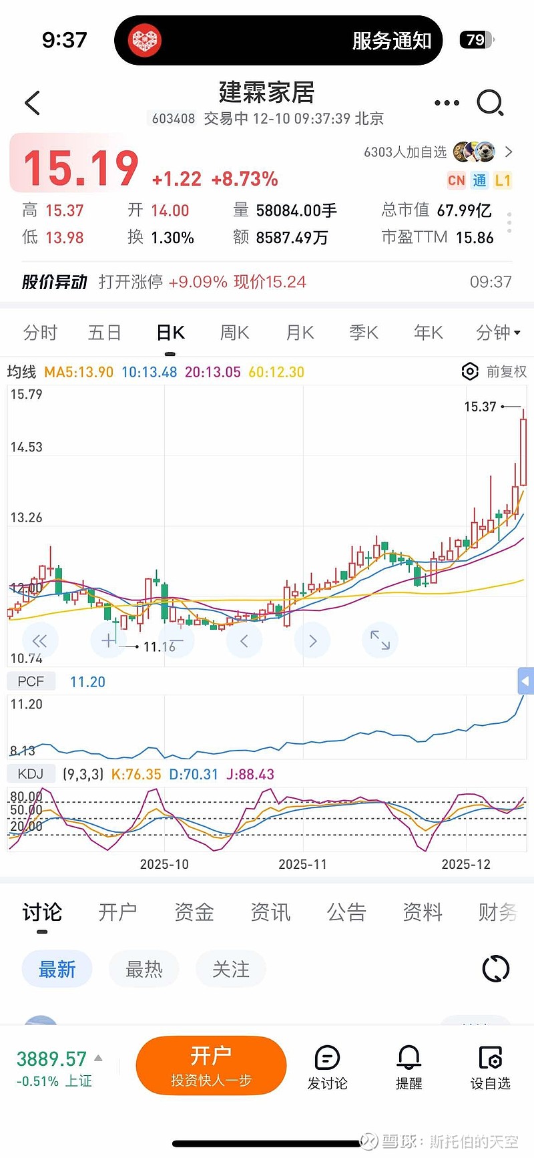Tap the 9:37 status bar clock
534x1158 pixels.
(x=65, y=40)
